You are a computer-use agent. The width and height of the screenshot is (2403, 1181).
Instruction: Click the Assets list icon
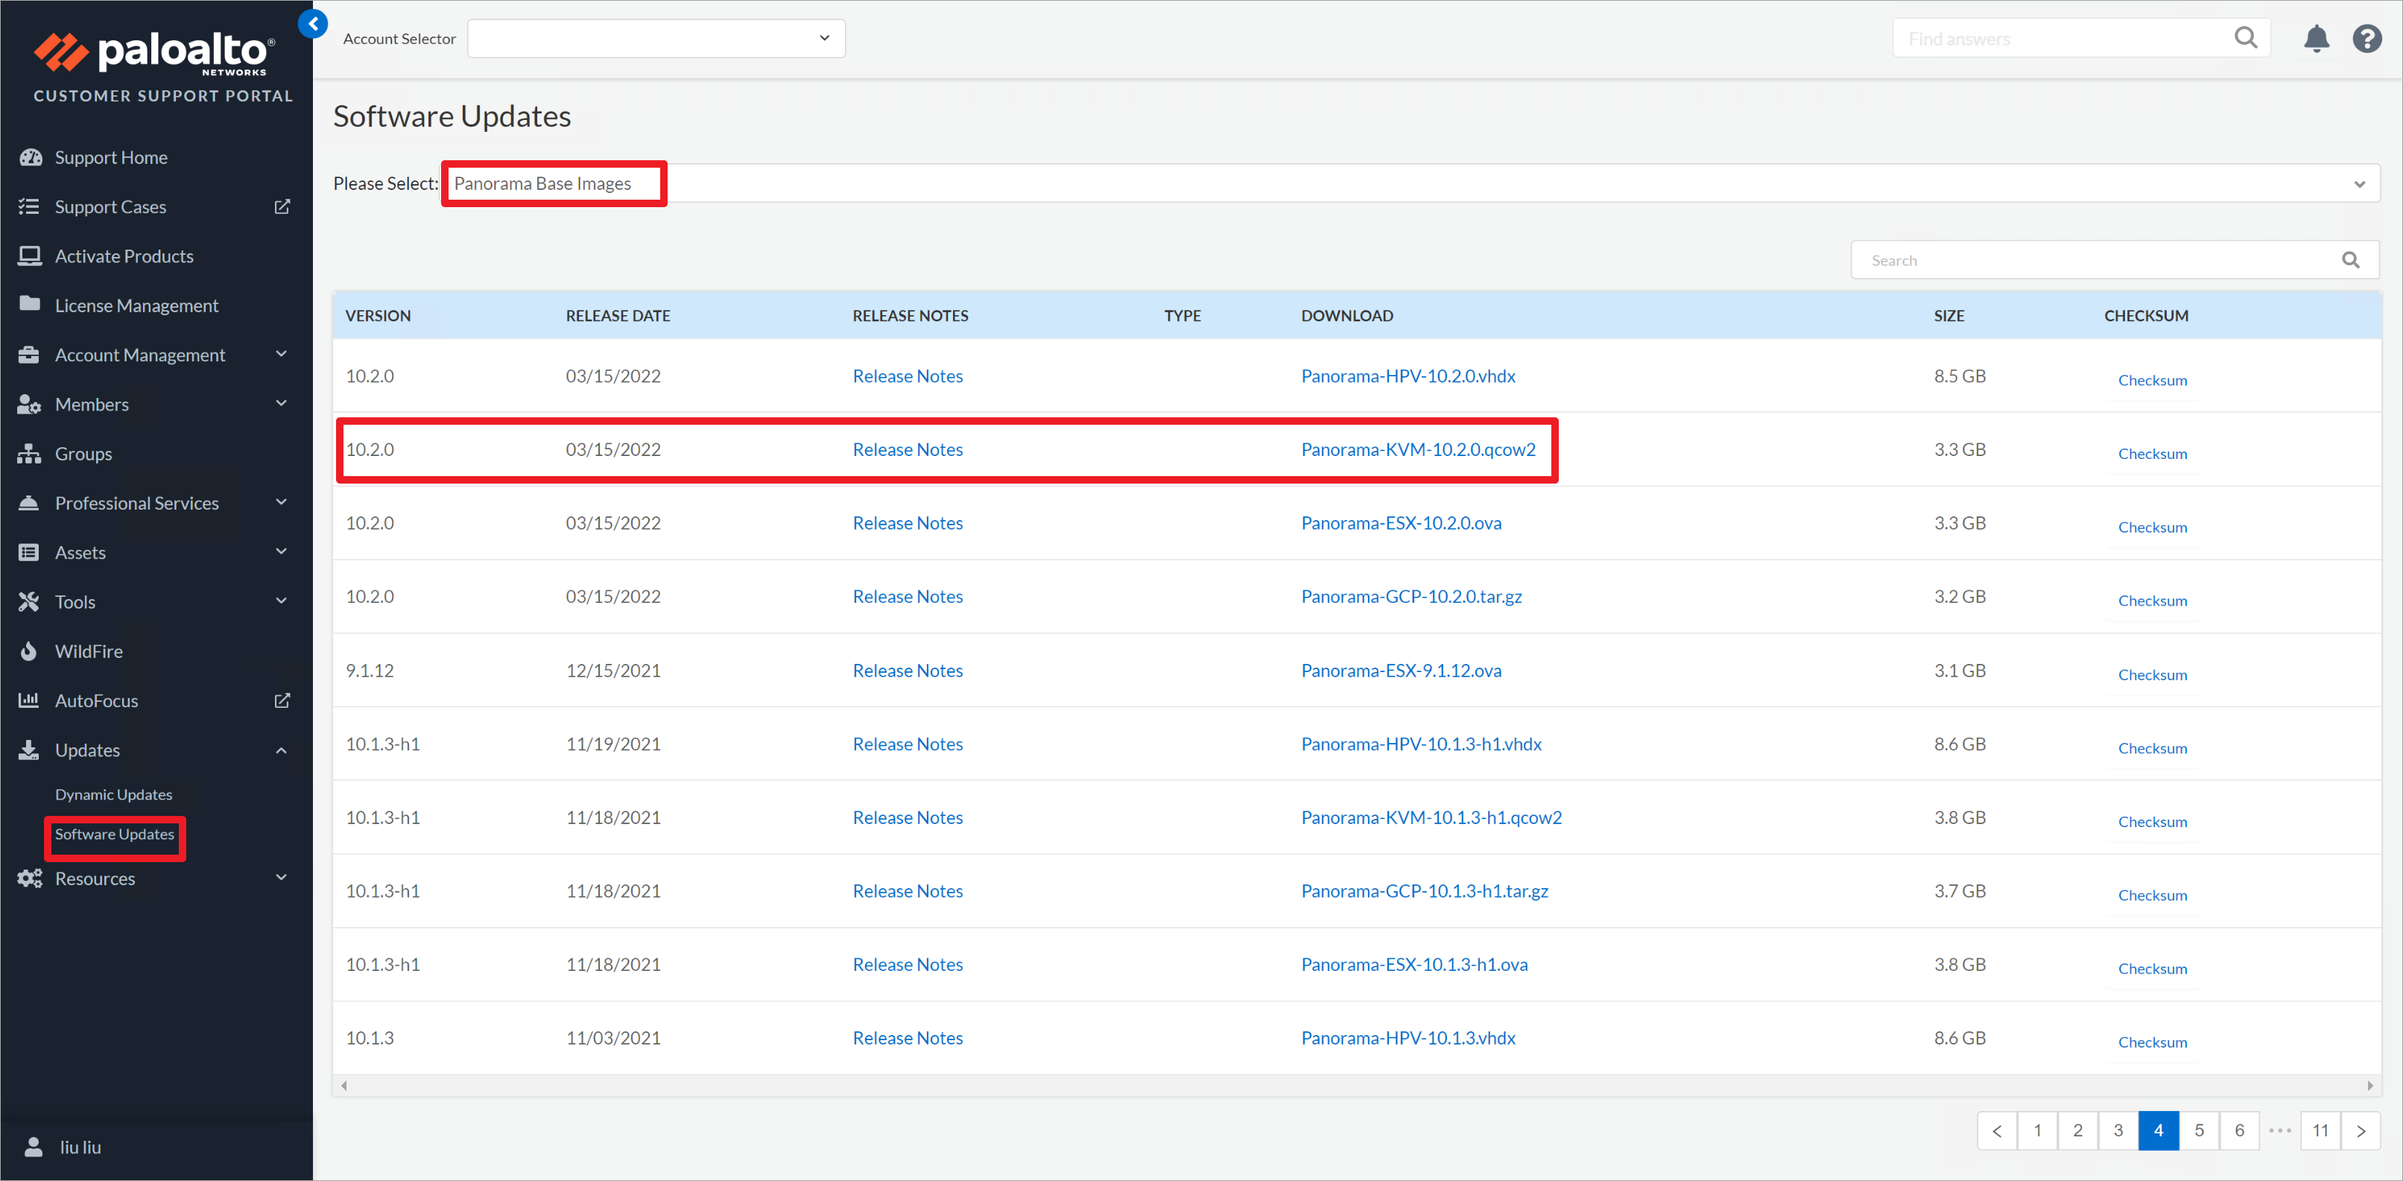[30, 552]
